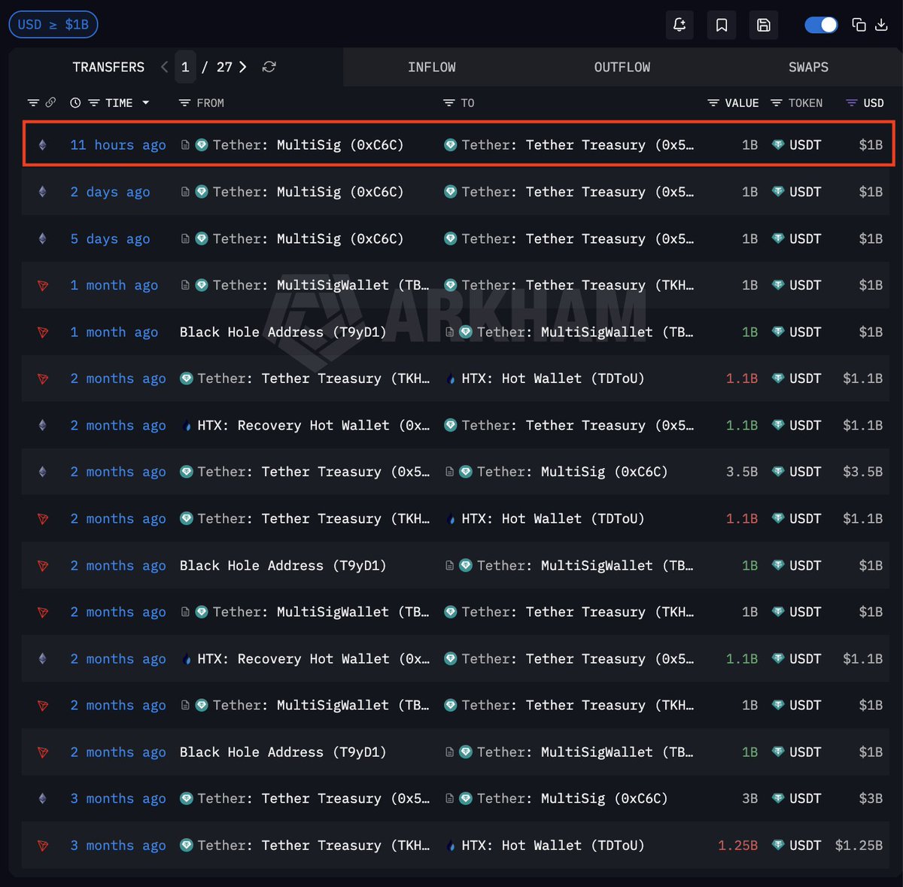Click the download icon
This screenshot has height=887, width=903.
pos(882,25)
